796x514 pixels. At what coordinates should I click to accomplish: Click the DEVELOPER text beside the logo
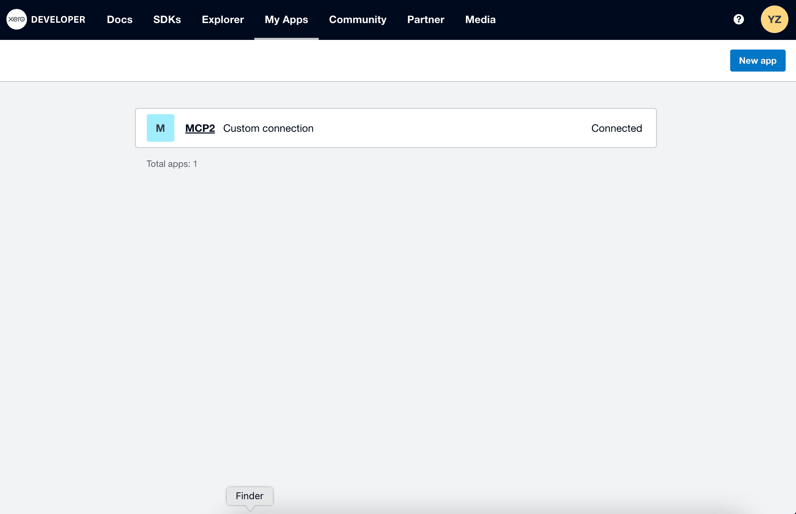[x=58, y=20]
